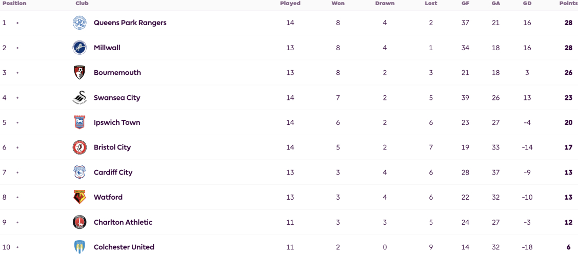The width and height of the screenshot is (578, 256).
Task: Select the Cardiff City badge icon
Action: 79,172
